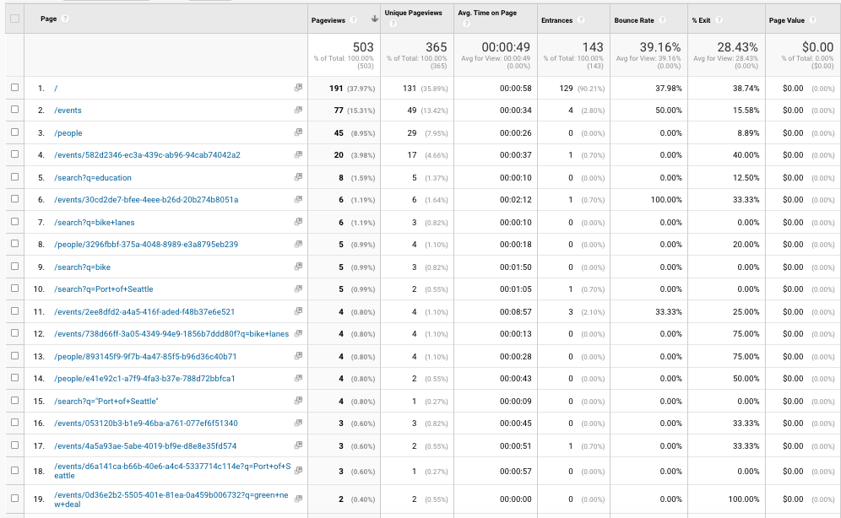The image size is (841, 518).
Task: Click the open-page icon next to /people
Action: [x=299, y=132]
